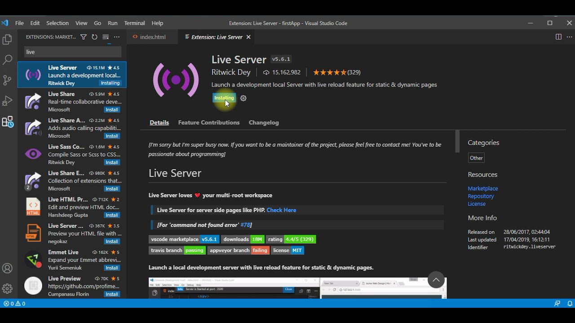The width and height of the screenshot is (575, 323).
Task: Open the Marketplace resource link
Action: pyautogui.click(x=483, y=188)
